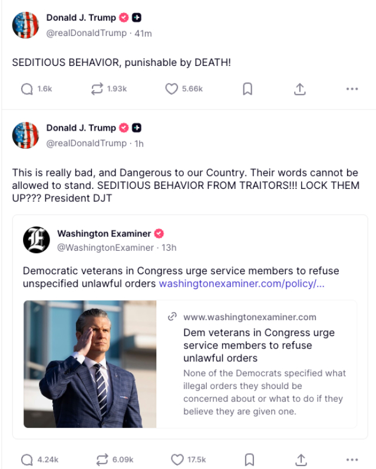
Task: Reply to the post with 4.24k comments
Action: tap(27, 459)
